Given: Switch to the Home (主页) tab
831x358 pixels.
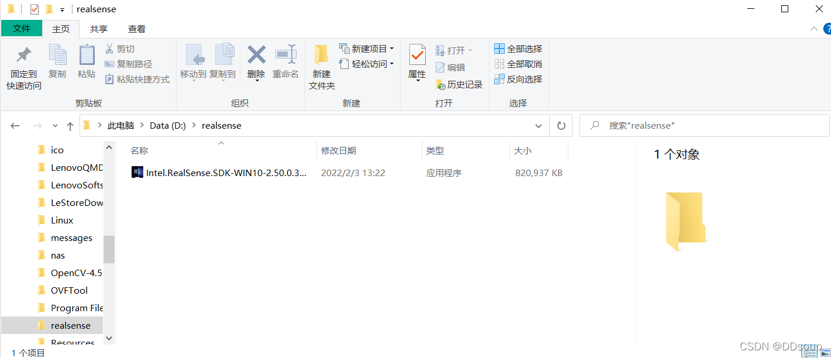Looking at the screenshot, I should click(x=61, y=29).
